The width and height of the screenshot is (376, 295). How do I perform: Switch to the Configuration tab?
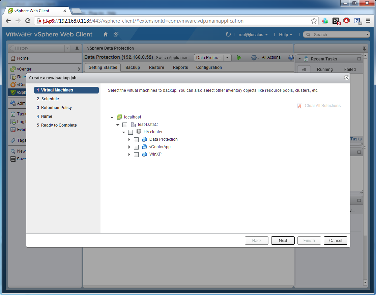209,68
